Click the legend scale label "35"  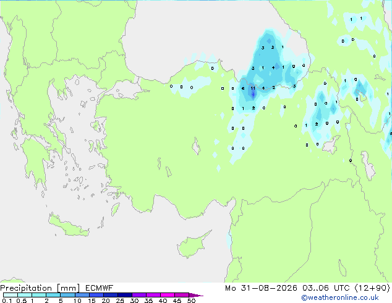(148, 301)
